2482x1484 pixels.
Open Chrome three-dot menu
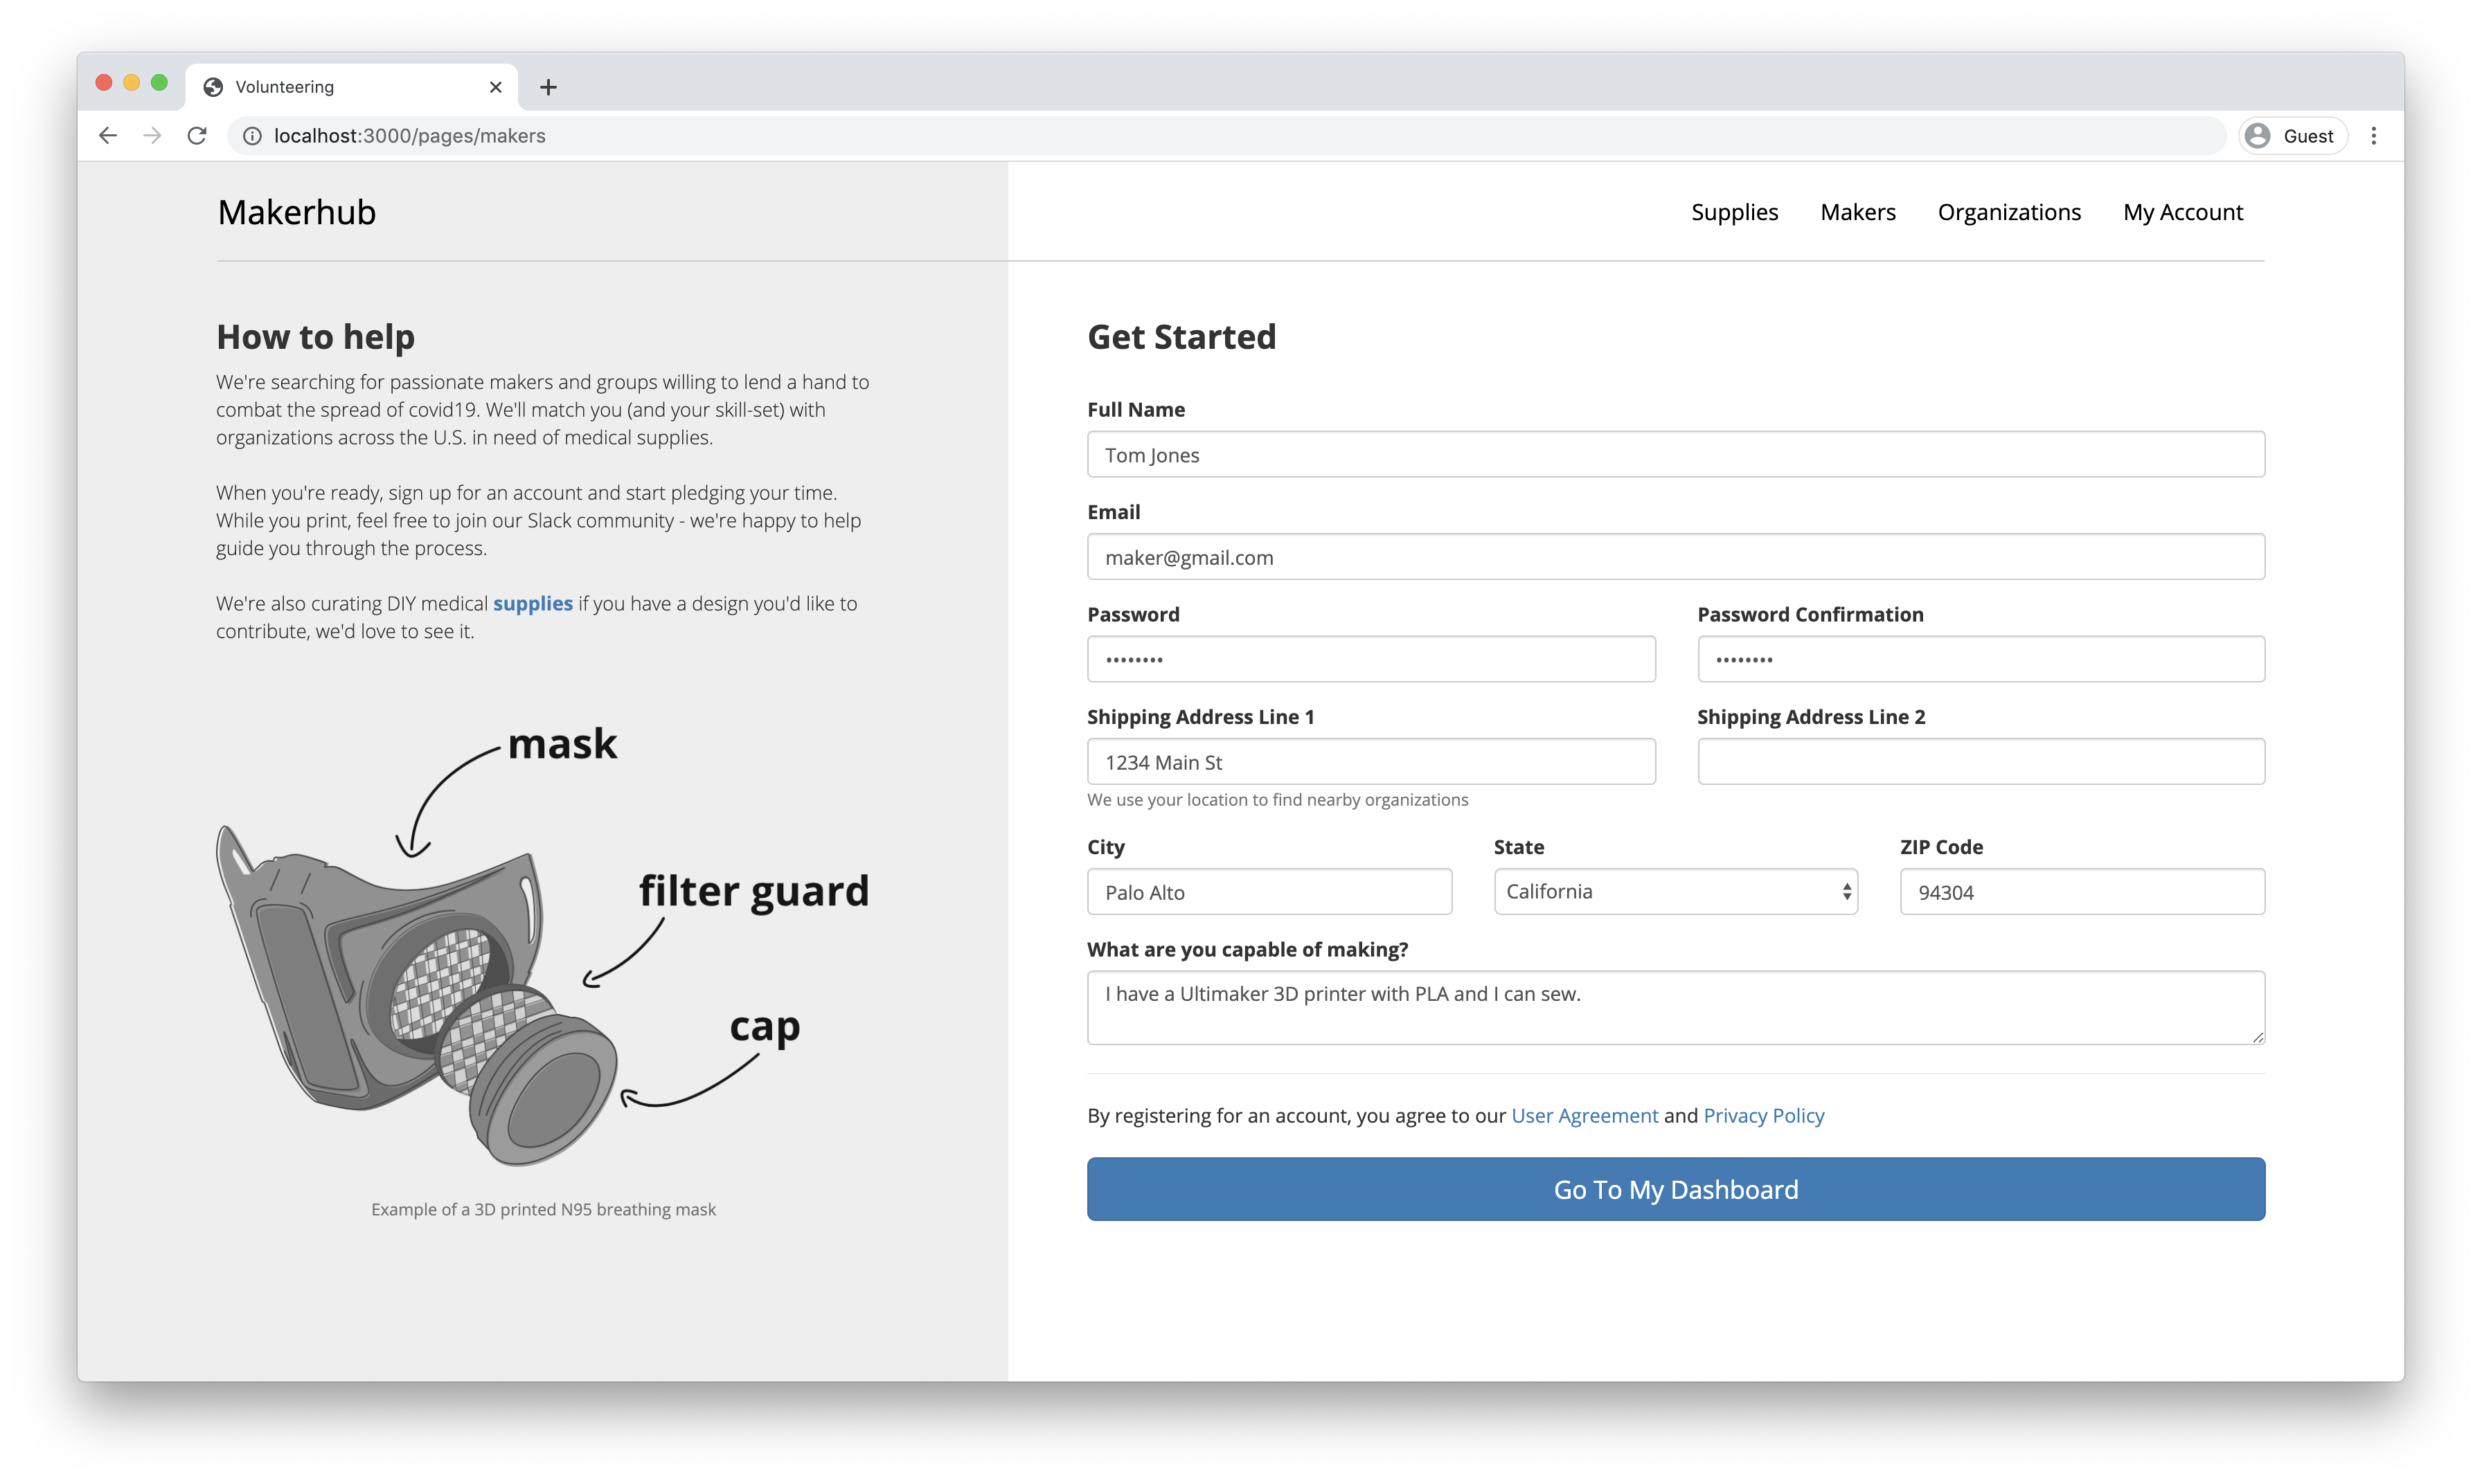pyautogui.click(x=2373, y=136)
